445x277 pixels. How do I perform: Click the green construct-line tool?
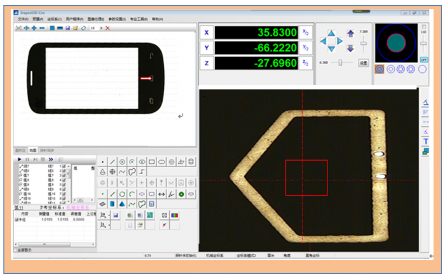coord(113,194)
